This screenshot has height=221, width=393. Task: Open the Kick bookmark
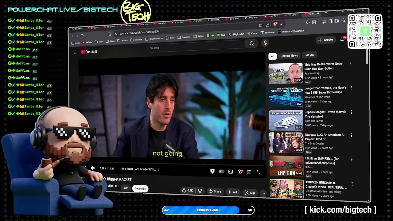[210, 36]
